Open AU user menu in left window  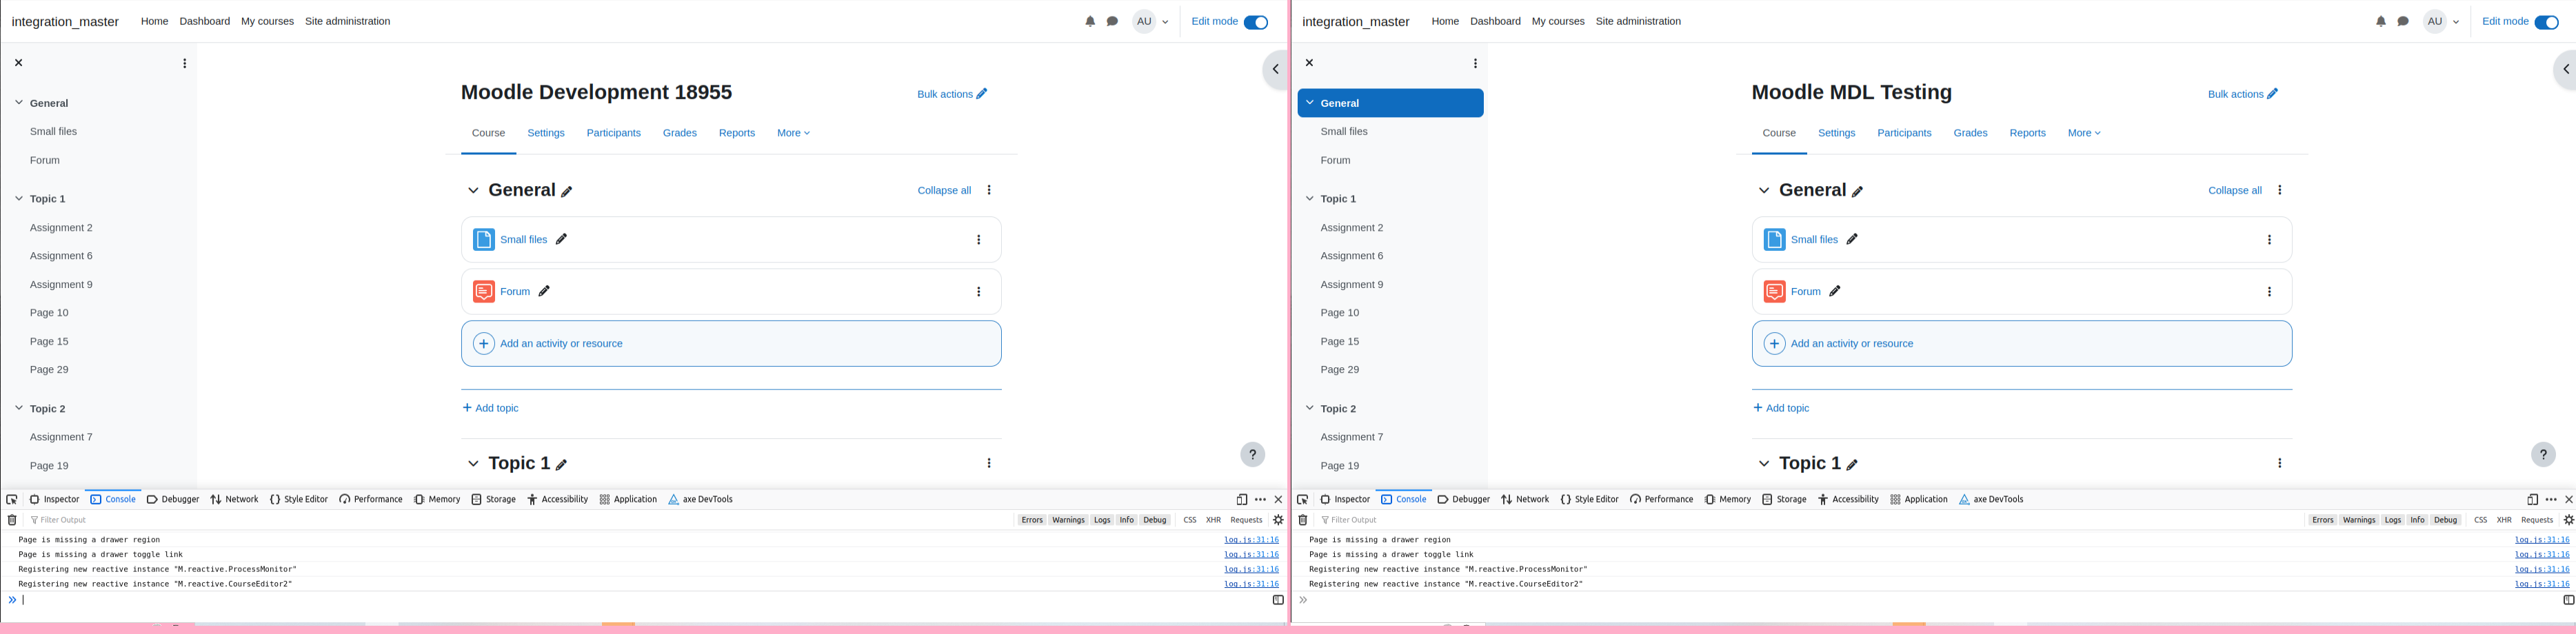1151,21
